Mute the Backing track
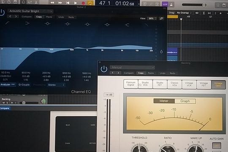 tap(3, 103)
